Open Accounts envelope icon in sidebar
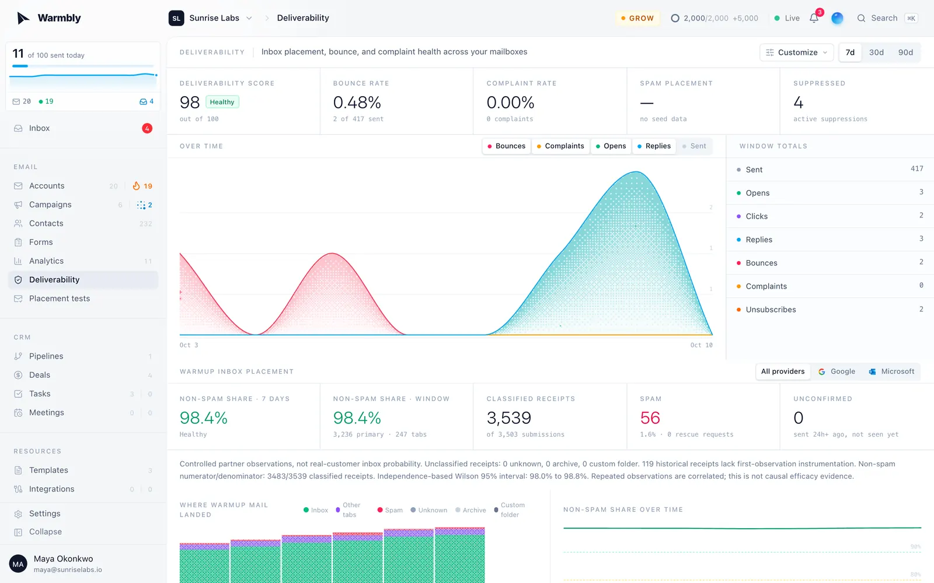The height and width of the screenshot is (583, 934). coord(18,186)
